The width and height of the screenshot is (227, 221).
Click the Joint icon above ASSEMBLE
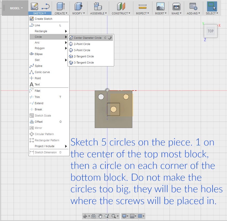pyautogui.click(x=98, y=6)
